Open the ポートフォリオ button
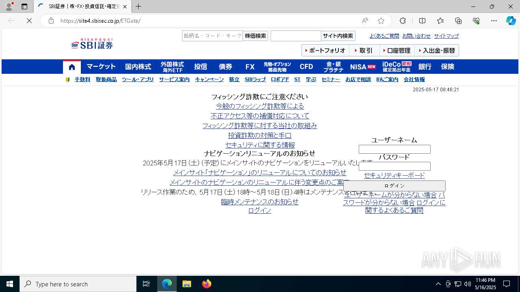Screen dimensions: 520x292 click(x=325, y=51)
